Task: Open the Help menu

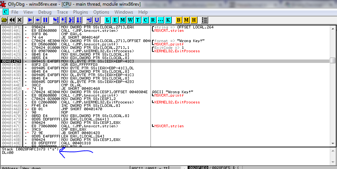Action: 143,12
